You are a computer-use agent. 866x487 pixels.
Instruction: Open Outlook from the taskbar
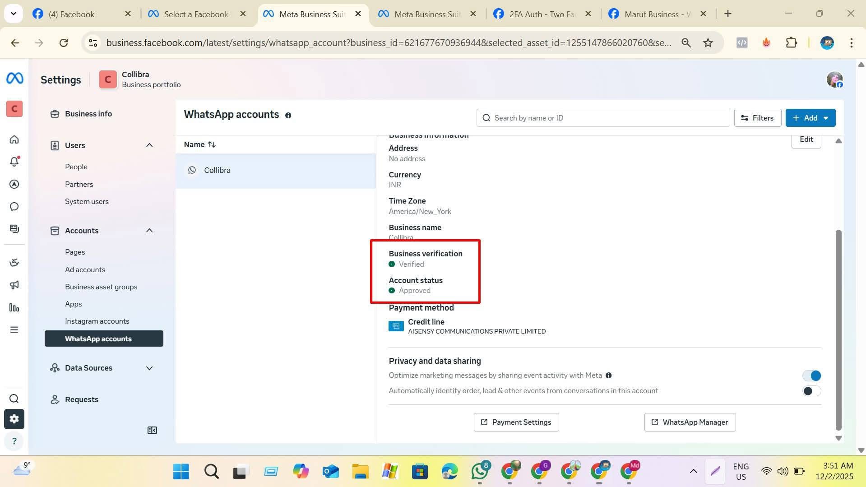(x=330, y=472)
